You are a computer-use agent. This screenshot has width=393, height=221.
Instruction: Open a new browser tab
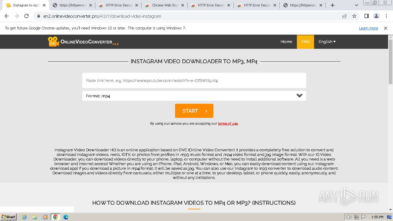coord(333,5)
